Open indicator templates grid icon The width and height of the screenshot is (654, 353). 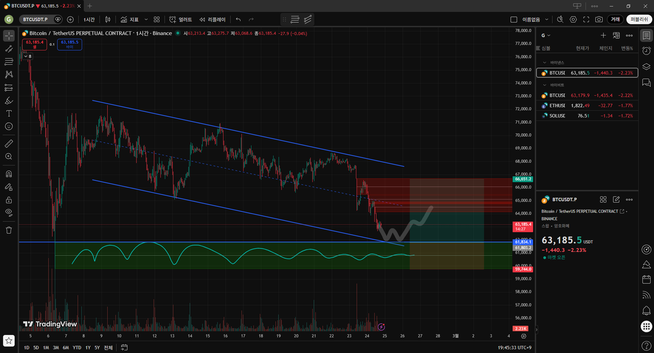click(x=156, y=19)
